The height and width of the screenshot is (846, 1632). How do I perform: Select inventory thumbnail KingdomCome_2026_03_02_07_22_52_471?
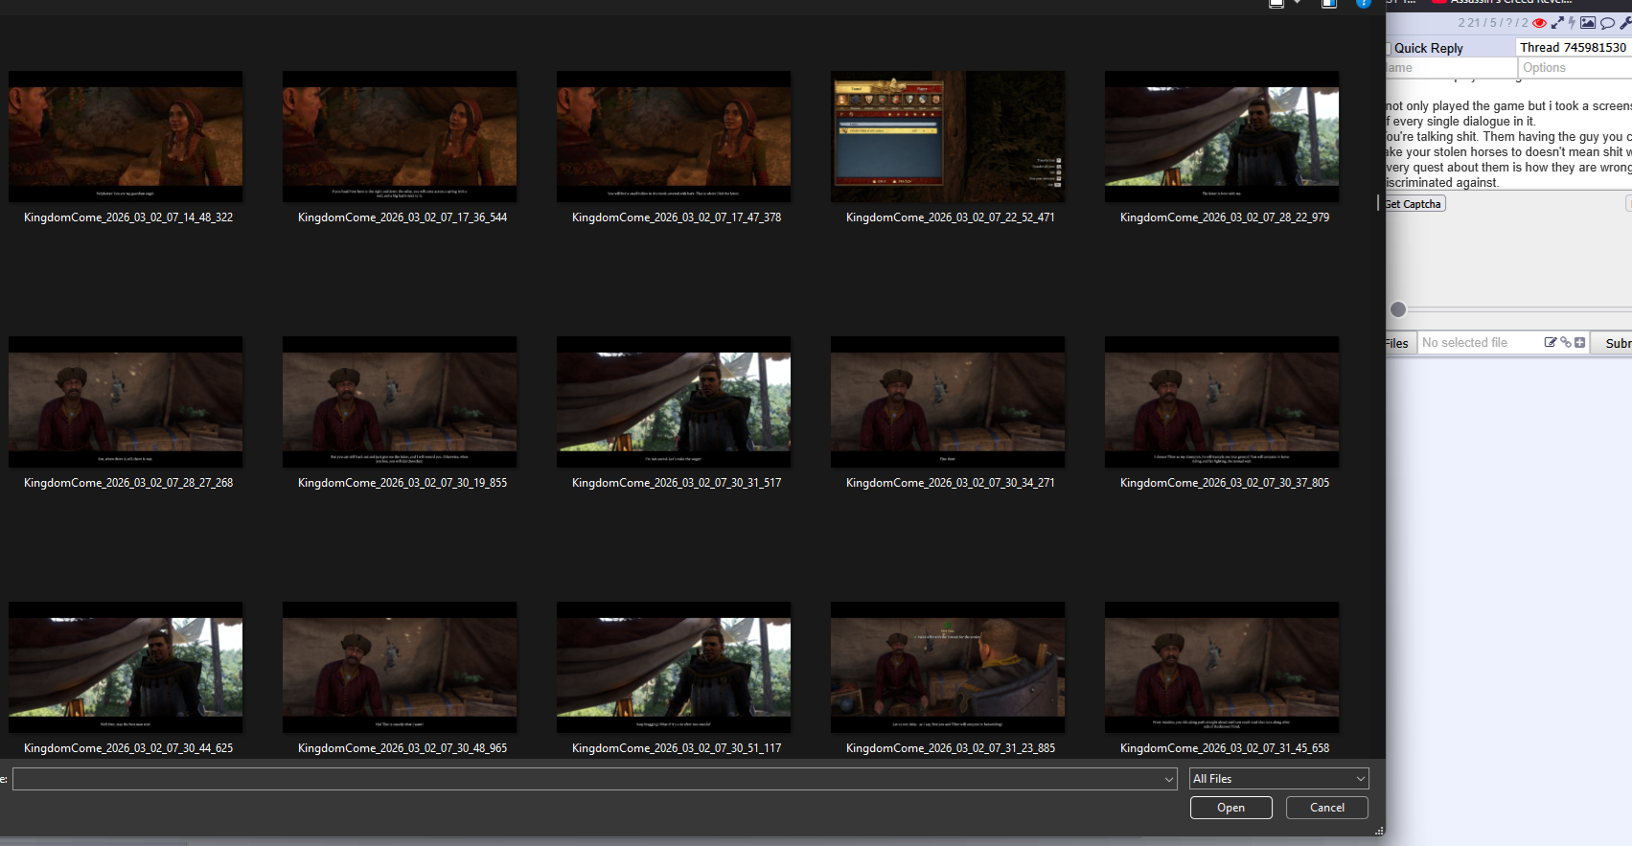click(948, 137)
